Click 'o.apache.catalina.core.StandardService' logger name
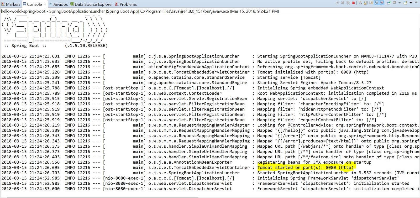This screenshot has height=198, width=420. click(196, 77)
